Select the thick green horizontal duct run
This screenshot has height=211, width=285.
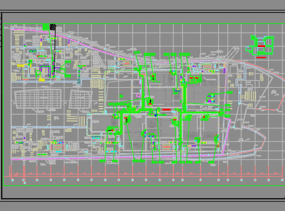tap(201, 112)
